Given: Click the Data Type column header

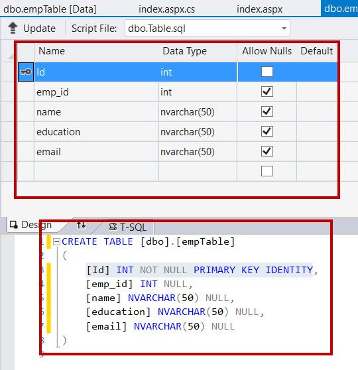Looking at the screenshot, I should point(184,51).
